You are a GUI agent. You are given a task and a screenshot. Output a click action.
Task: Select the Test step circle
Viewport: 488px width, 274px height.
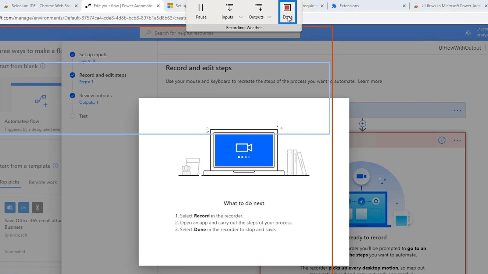pyautogui.click(x=72, y=116)
